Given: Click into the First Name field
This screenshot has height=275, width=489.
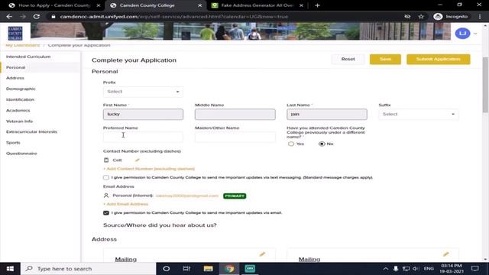Looking at the screenshot, I should click(143, 114).
